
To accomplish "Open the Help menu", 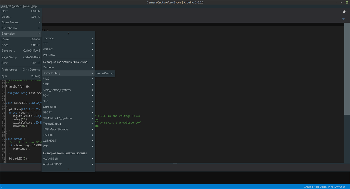I will click(34, 6).
